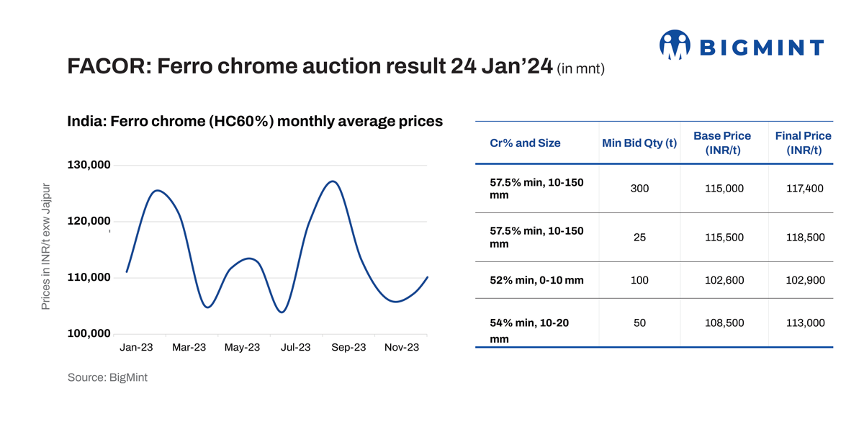Click the India Ferro chrome chart subtitle
This screenshot has height=432, width=864.
255,121
